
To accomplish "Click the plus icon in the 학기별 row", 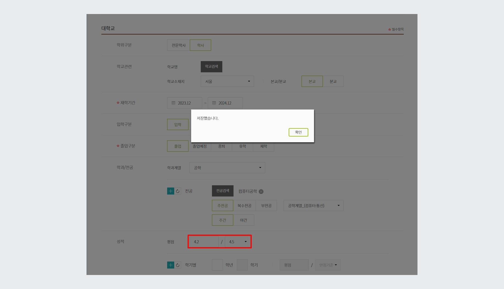I will (x=171, y=265).
